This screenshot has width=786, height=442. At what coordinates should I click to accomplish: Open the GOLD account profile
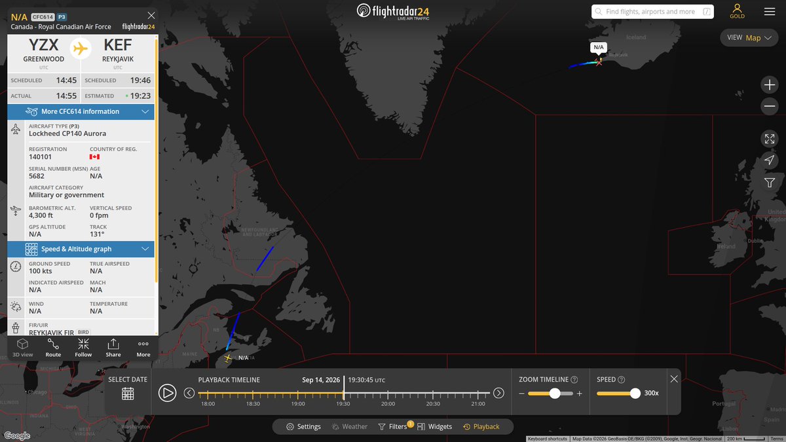click(x=738, y=11)
